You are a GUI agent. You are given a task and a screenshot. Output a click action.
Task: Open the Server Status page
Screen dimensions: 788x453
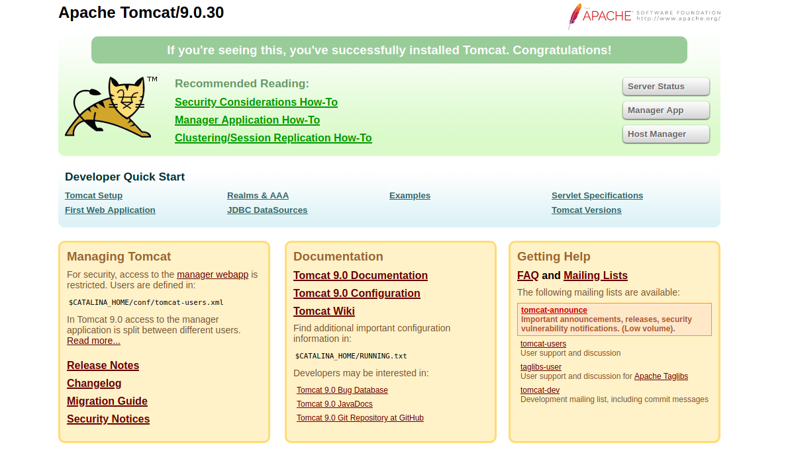click(666, 86)
